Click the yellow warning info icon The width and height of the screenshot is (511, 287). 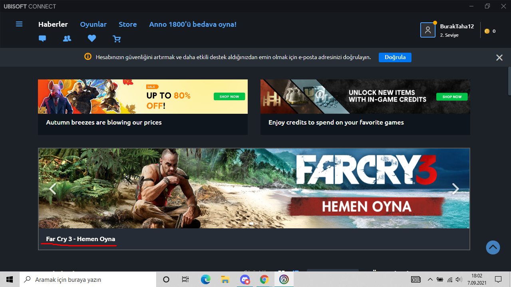click(88, 57)
